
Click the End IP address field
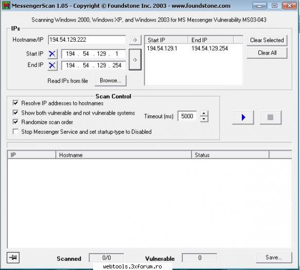click(x=93, y=65)
